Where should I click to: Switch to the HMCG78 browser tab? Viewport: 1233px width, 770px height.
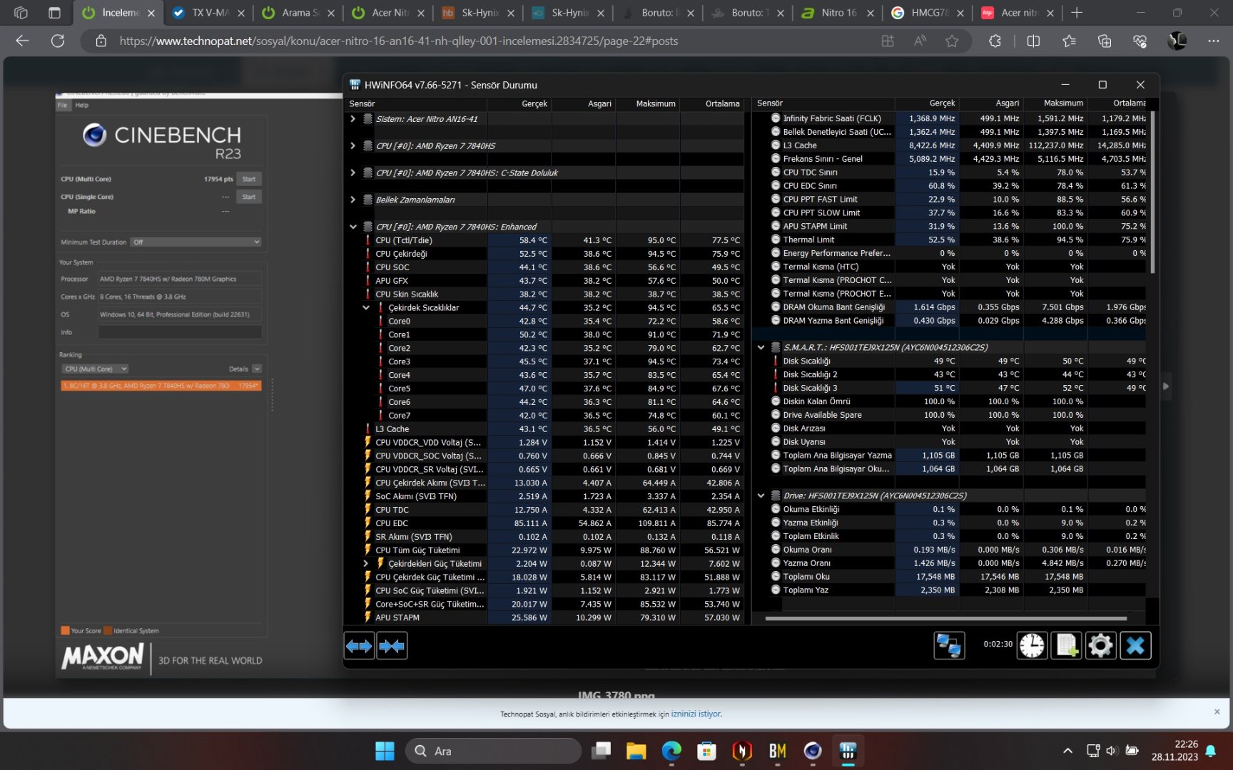coord(927,13)
